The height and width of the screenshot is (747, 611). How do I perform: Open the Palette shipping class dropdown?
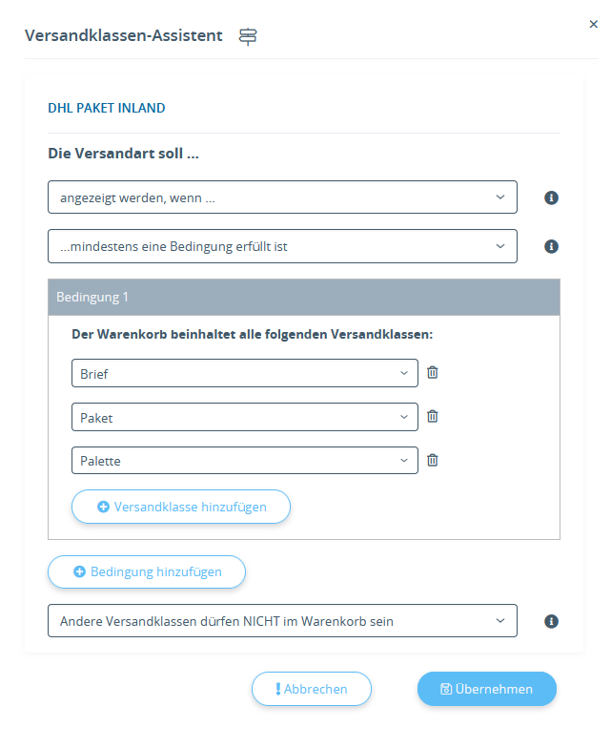pos(244,461)
